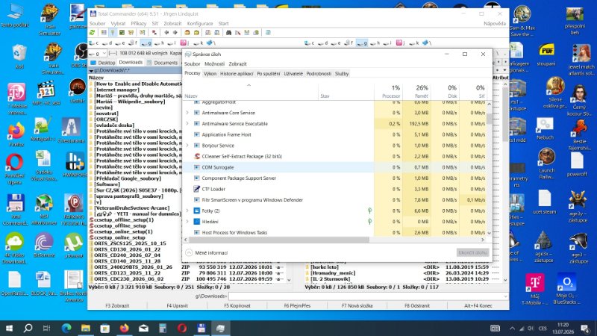Click Opera icon in taskbar
The width and height of the screenshot is (597, 336).
click(x=182, y=328)
